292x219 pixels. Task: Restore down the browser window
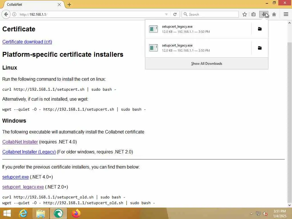coord(274,3)
